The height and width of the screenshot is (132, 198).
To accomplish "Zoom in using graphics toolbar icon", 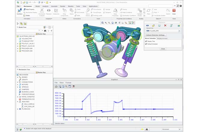I will (x=106, y=23).
